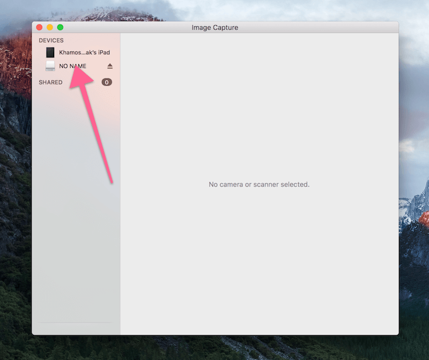Click blank main pane area above the message
The image size is (429, 360).
259,107
